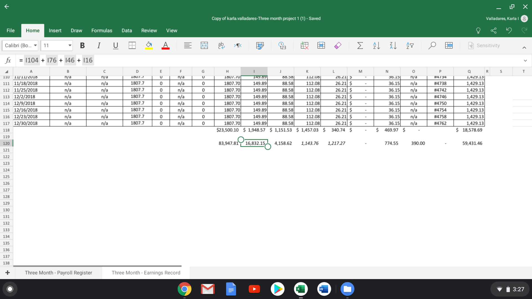Undo the last action
The width and height of the screenshot is (532, 299).
click(509, 30)
